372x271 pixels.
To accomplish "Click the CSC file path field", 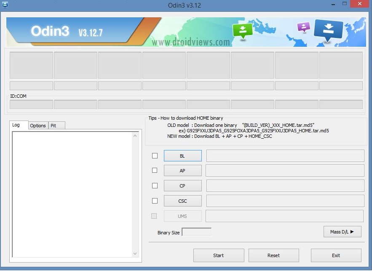I will point(285,201).
